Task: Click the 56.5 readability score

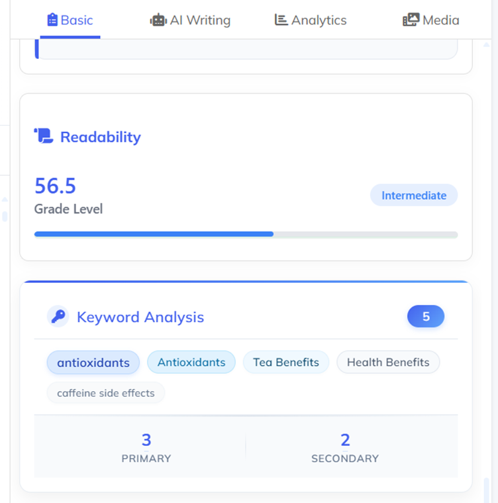Action: coord(55,186)
